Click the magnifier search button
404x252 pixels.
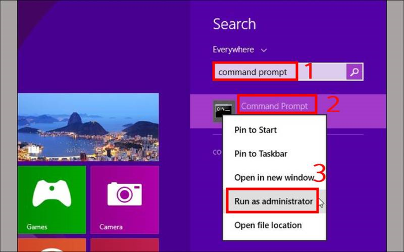tap(354, 72)
